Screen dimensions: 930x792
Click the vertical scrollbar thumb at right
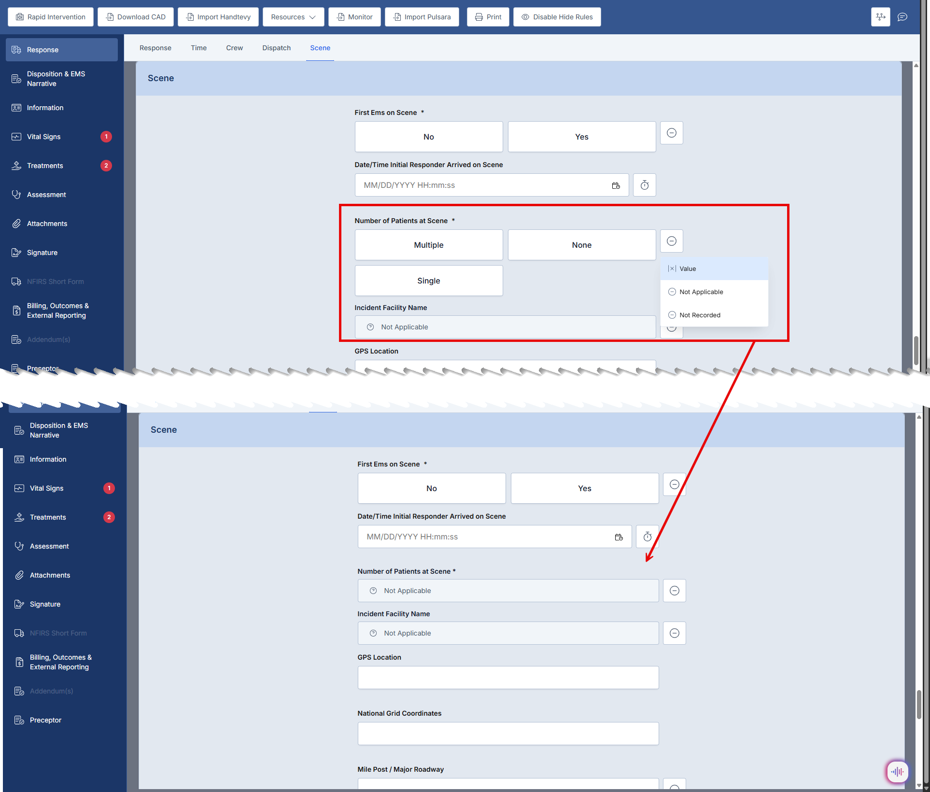point(916,350)
